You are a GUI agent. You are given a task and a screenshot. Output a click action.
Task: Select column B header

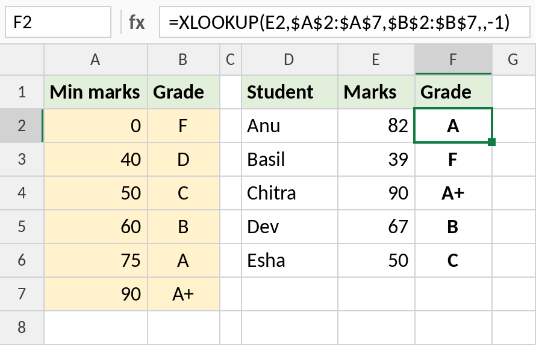point(184,60)
